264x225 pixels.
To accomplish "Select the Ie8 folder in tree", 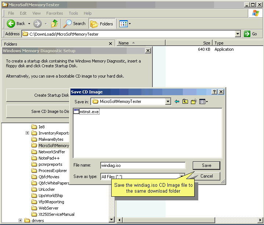I will [38, 127].
